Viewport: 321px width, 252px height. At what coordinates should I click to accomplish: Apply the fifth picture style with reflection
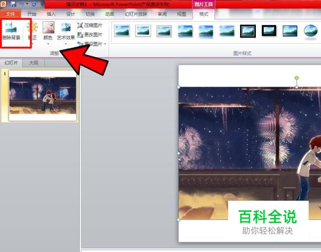[x=206, y=31]
